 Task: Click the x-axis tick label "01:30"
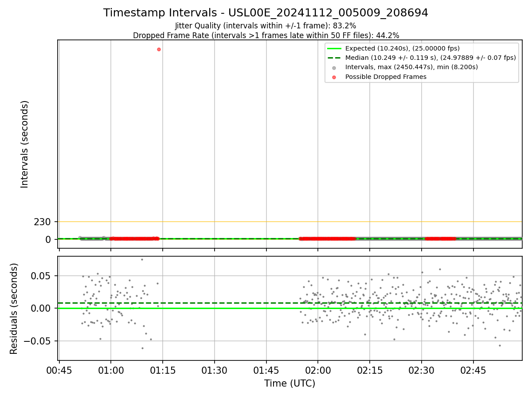coord(215,370)
